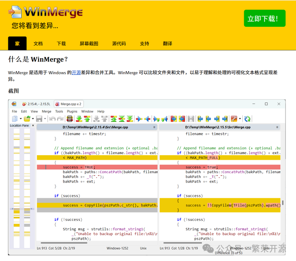Click the Open folder toolbar icon

[x=27, y=119]
